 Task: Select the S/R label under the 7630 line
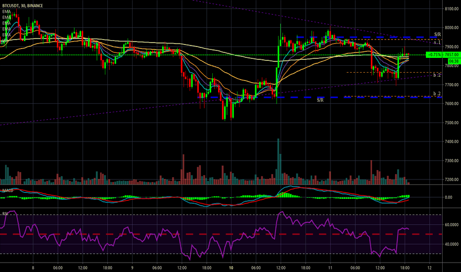pos(320,100)
